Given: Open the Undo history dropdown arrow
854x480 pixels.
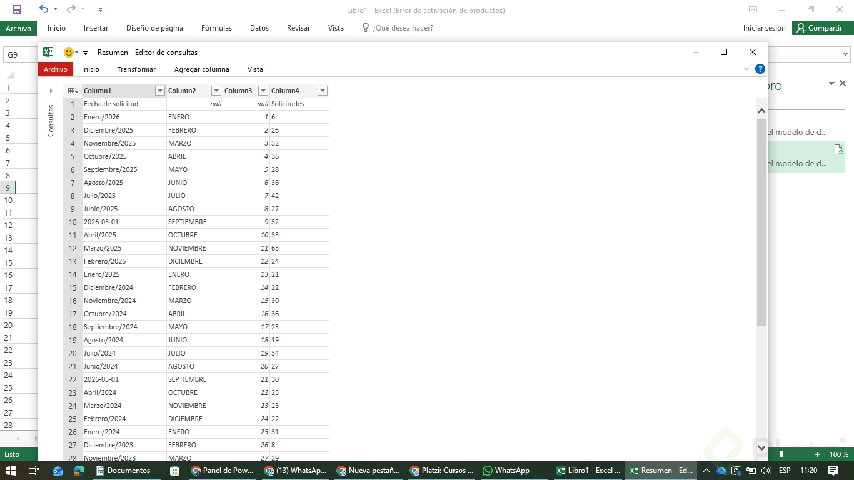Looking at the screenshot, I should click(x=55, y=10).
